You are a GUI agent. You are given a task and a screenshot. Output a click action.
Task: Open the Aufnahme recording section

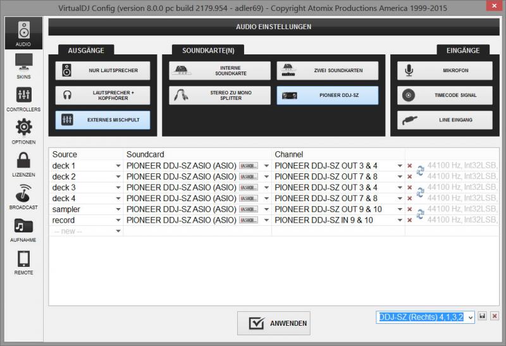pos(23,230)
